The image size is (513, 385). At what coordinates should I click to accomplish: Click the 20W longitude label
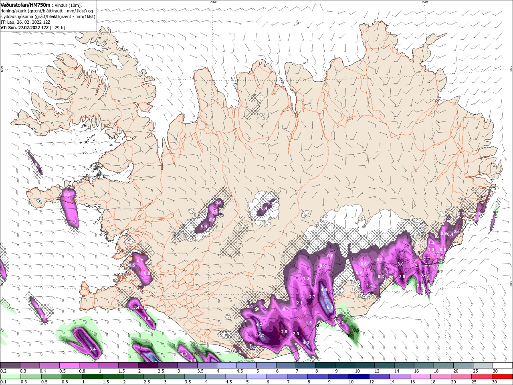pyautogui.click(x=213, y=2)
